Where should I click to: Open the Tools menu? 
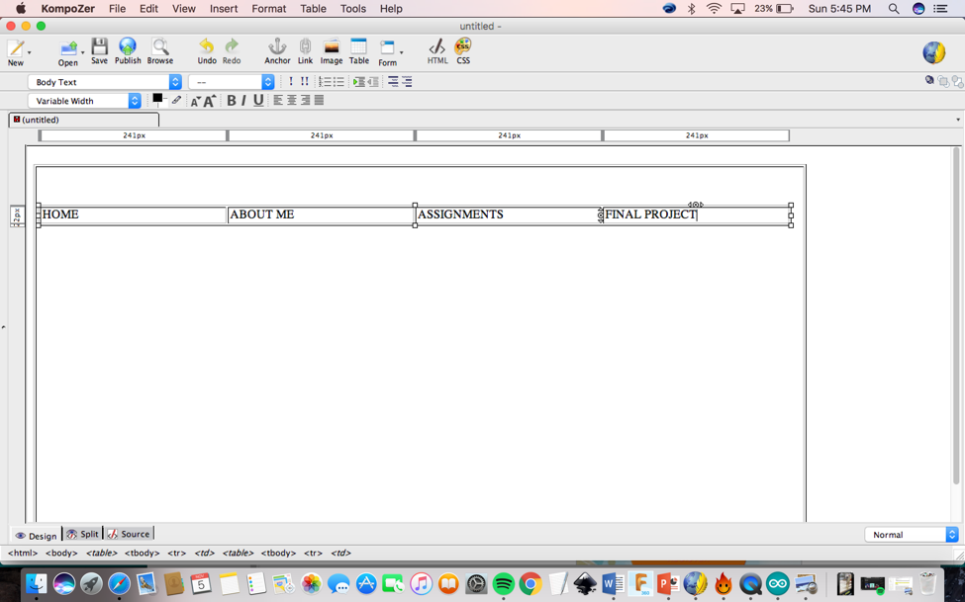[x=353, y=9]
